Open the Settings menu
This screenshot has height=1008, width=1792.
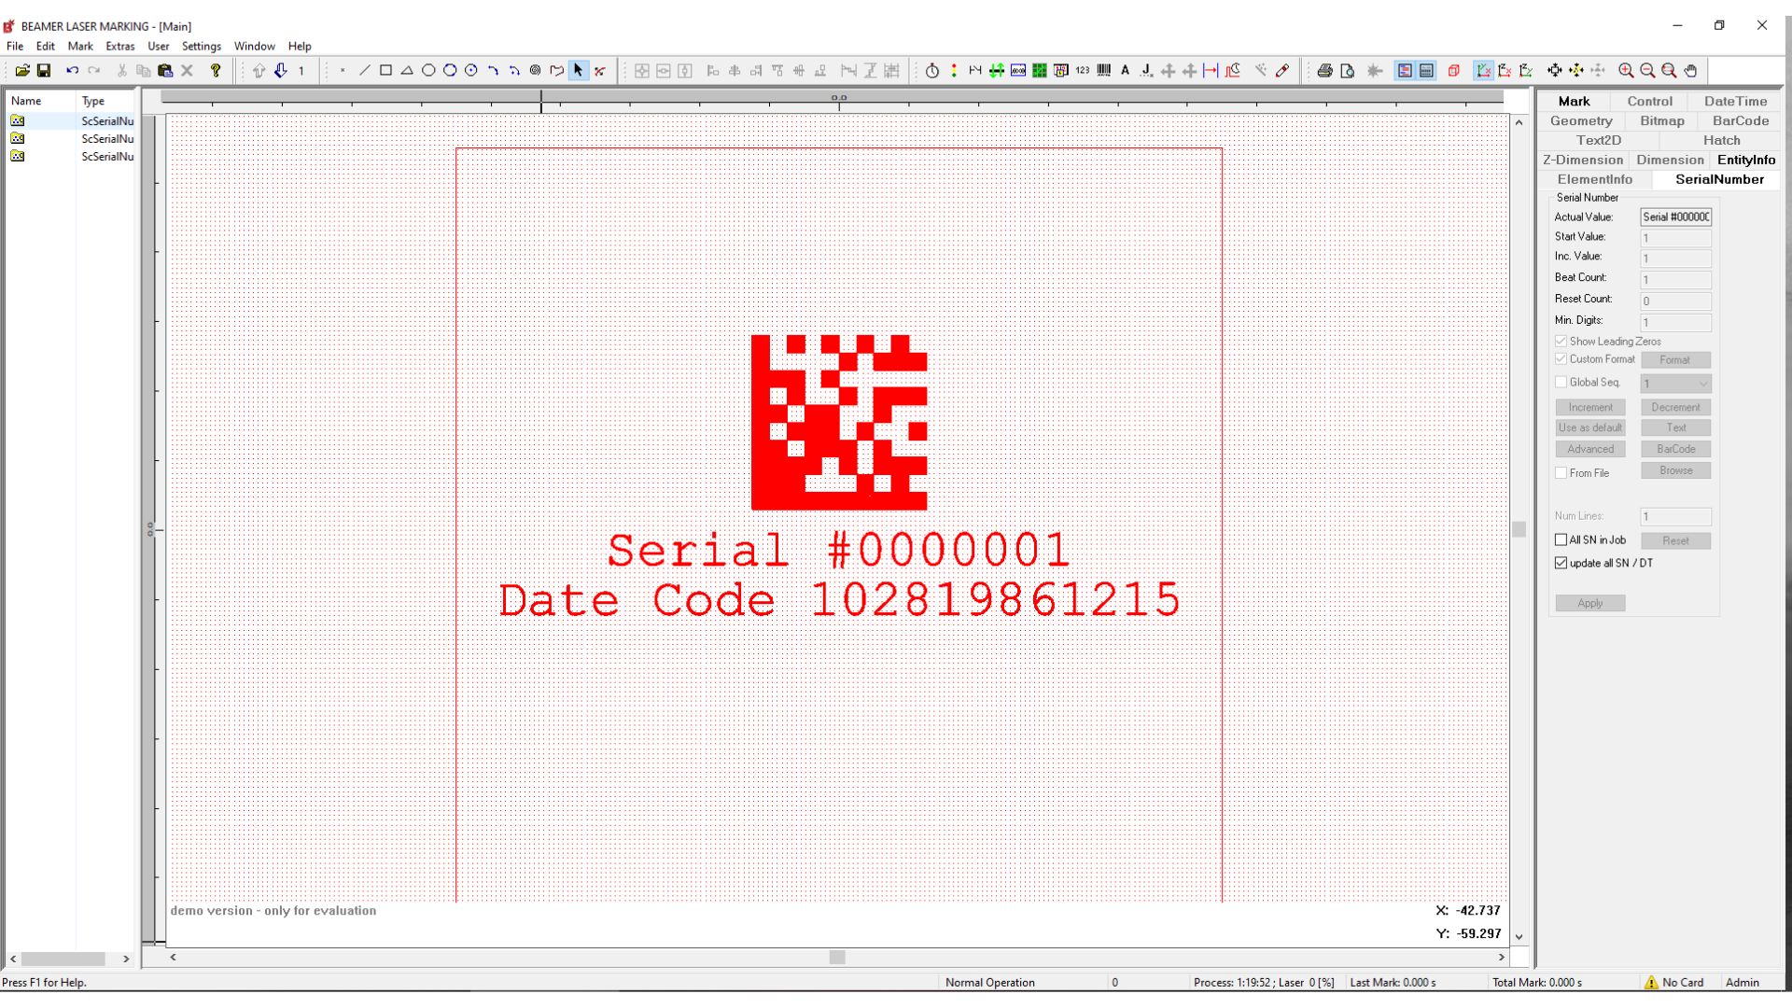[202, 46]
